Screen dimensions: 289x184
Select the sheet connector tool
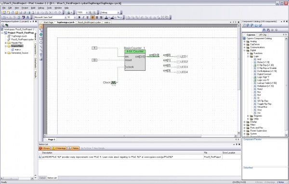pos(41,34)
